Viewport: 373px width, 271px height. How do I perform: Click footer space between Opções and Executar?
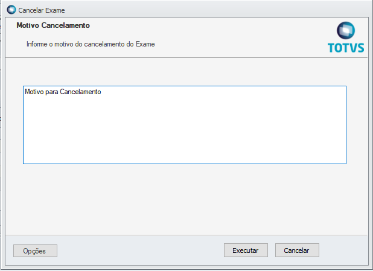139,250
